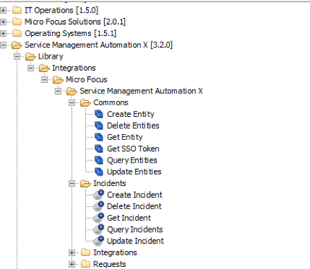
Task: Expand the Micro Focus Solutions [2.0.1] node
Action: (3, 22)
